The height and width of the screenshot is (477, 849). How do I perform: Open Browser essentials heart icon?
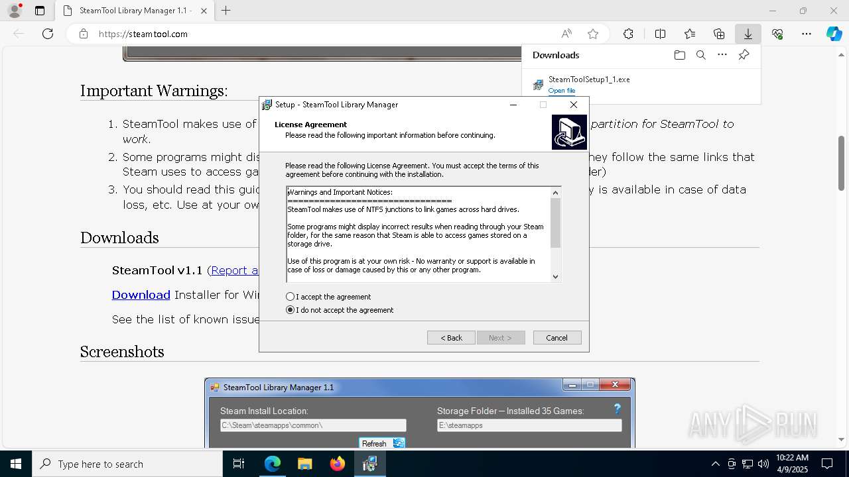point(777,34)
